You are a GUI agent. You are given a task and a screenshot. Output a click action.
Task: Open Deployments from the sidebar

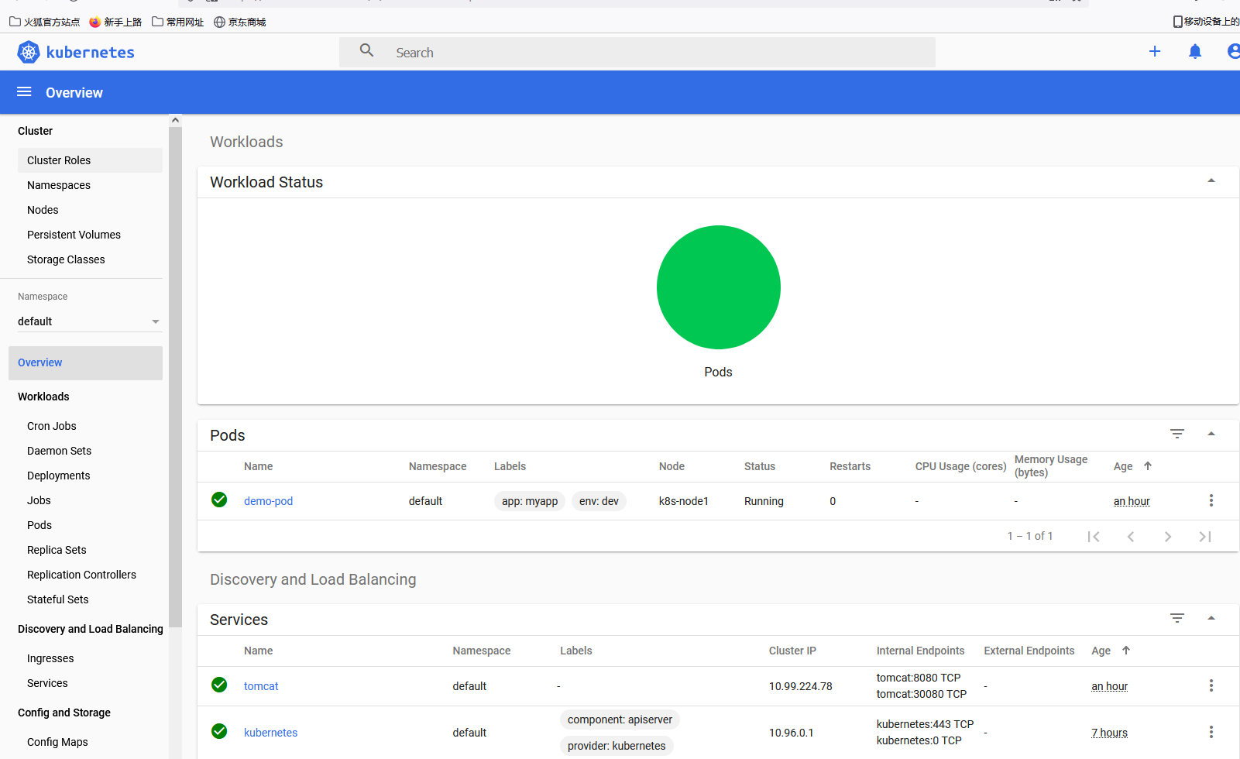(58, 476)
